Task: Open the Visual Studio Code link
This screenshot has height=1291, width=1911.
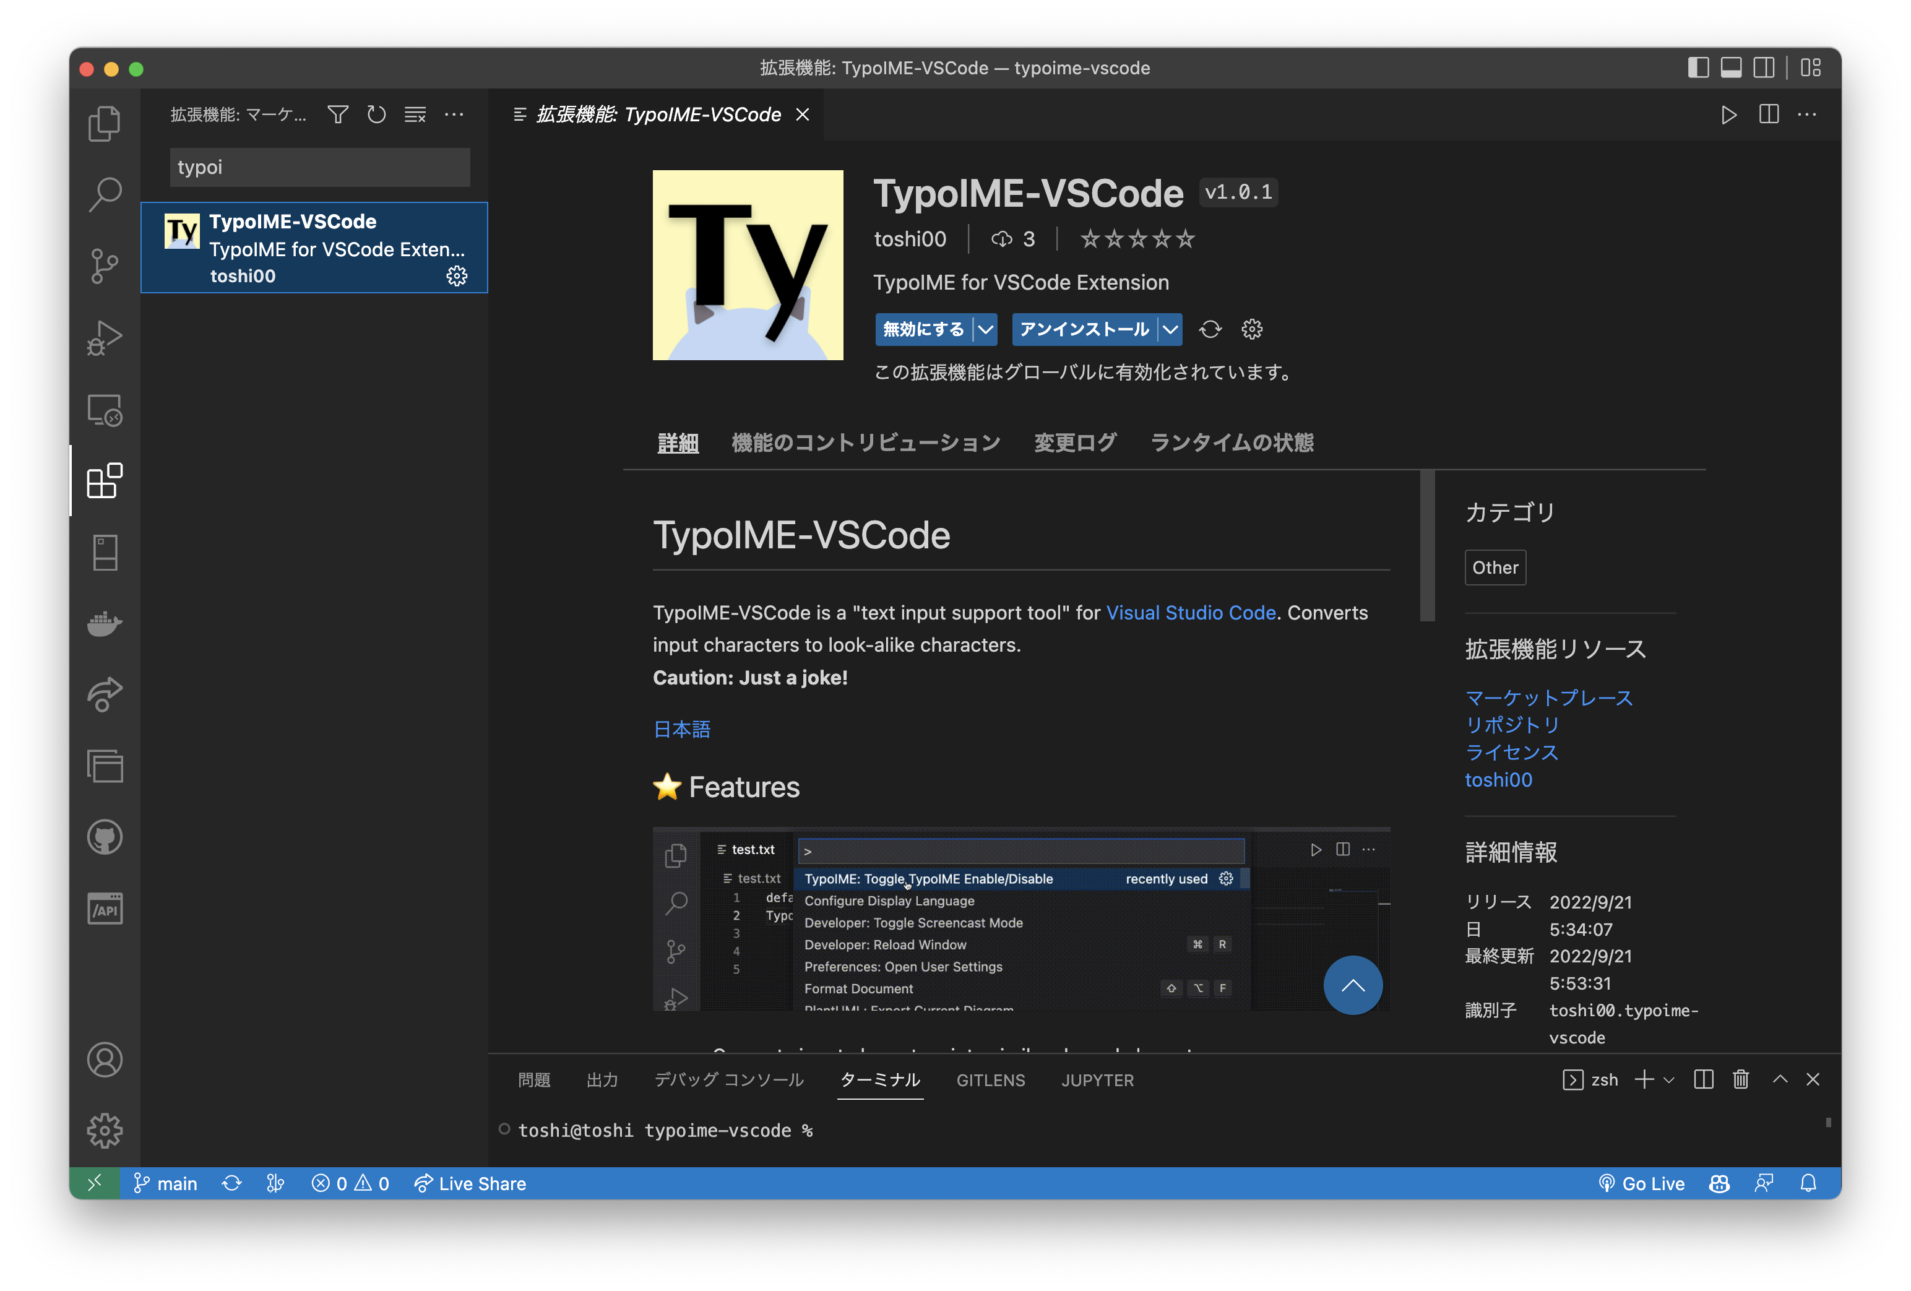Action: [1191, 613]
